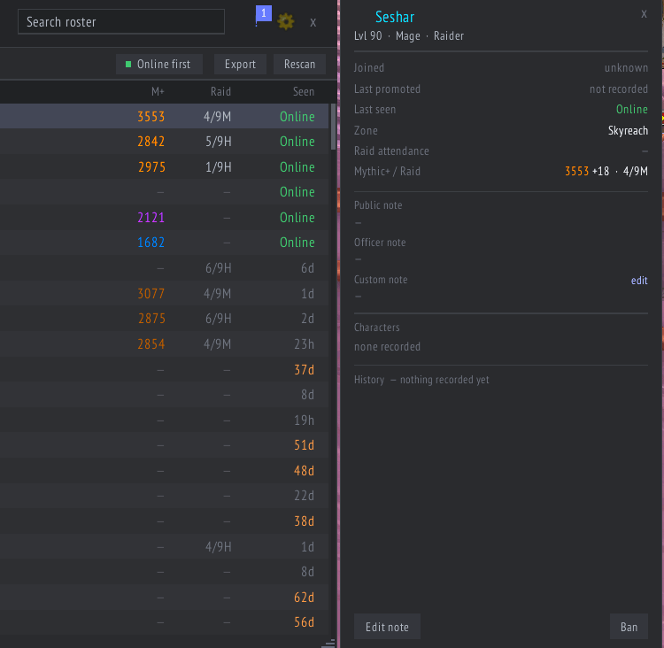Select the roster row with score 2842
Screen dimensions: 664x648
pyautogui.click(x=165, y=142)
